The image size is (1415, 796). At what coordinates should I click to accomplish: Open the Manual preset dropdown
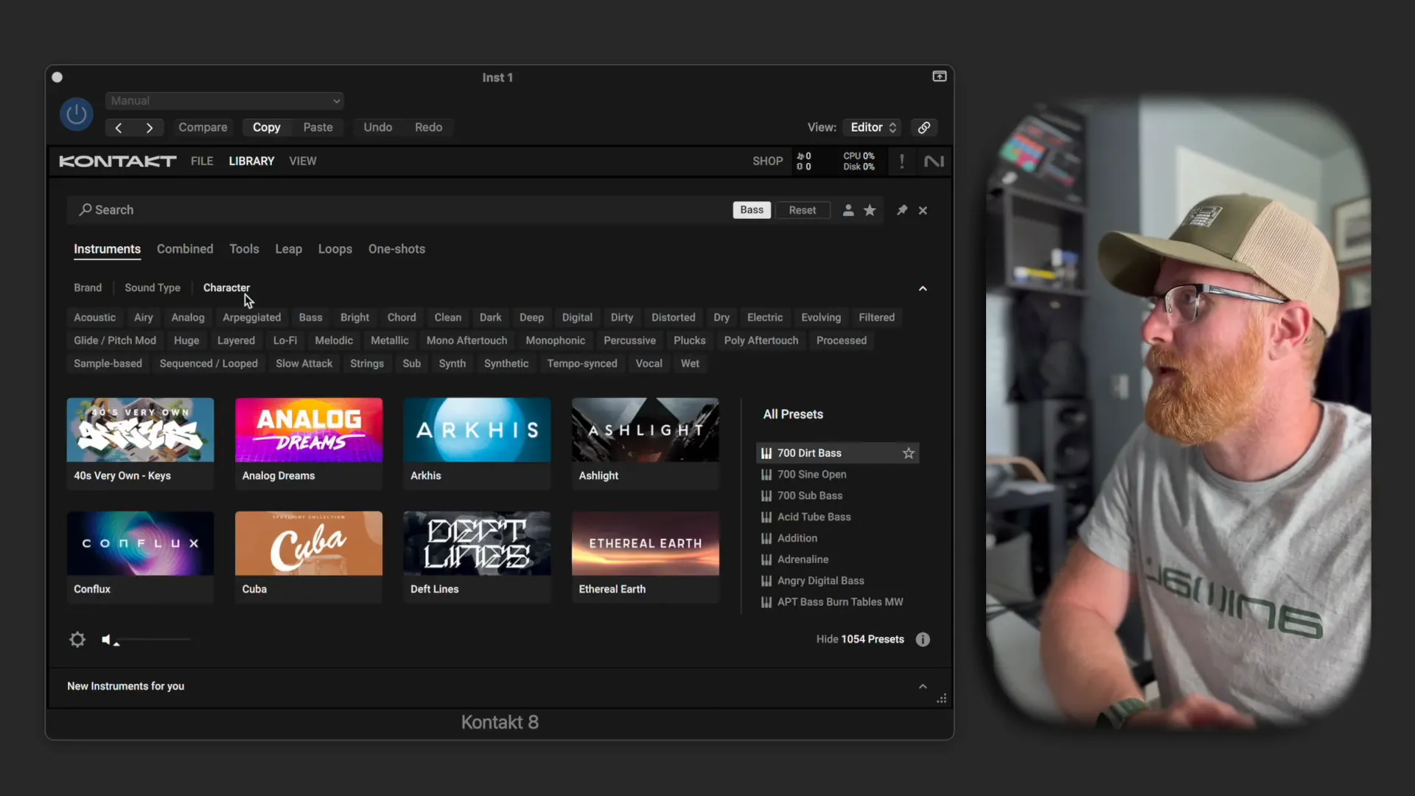pos(225,101)
